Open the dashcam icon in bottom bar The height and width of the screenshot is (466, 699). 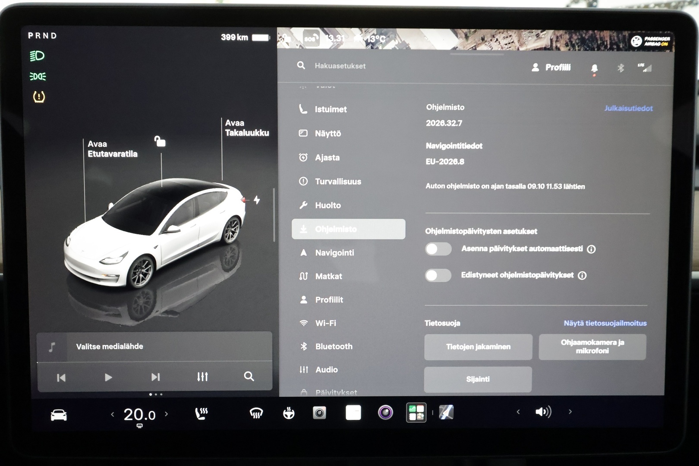pyautogui.click(x=319, y=413)
